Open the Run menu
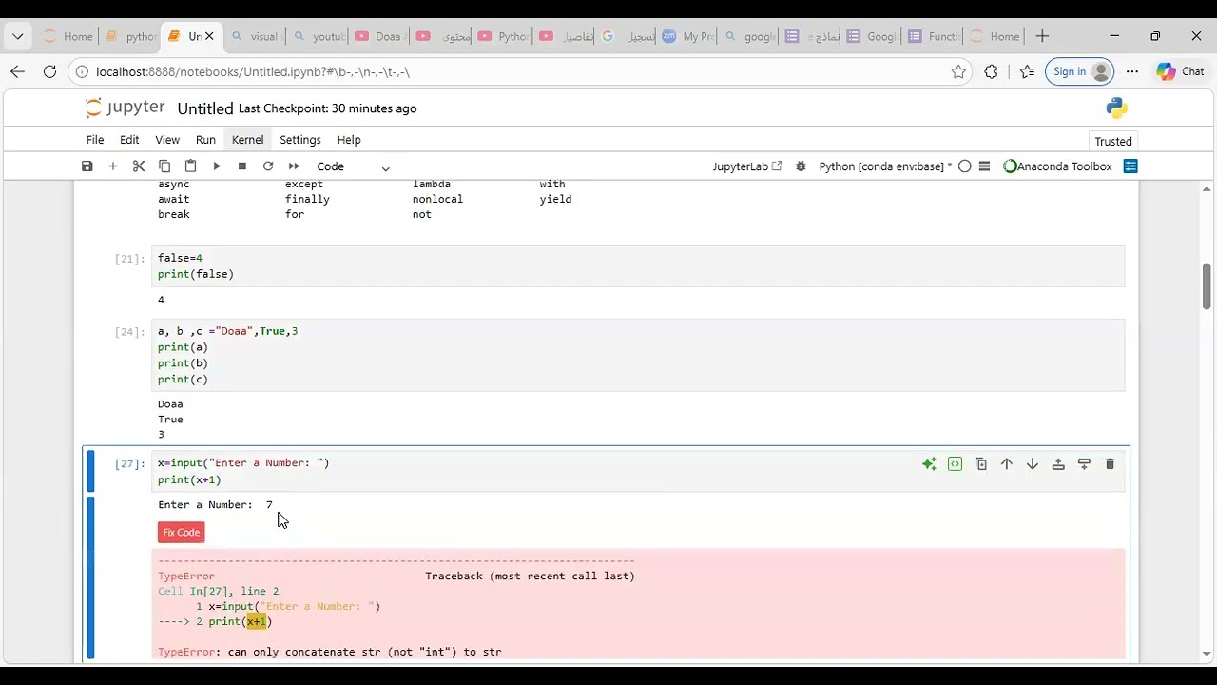Viewport: 1217px width, 685px height. (205, 140)
